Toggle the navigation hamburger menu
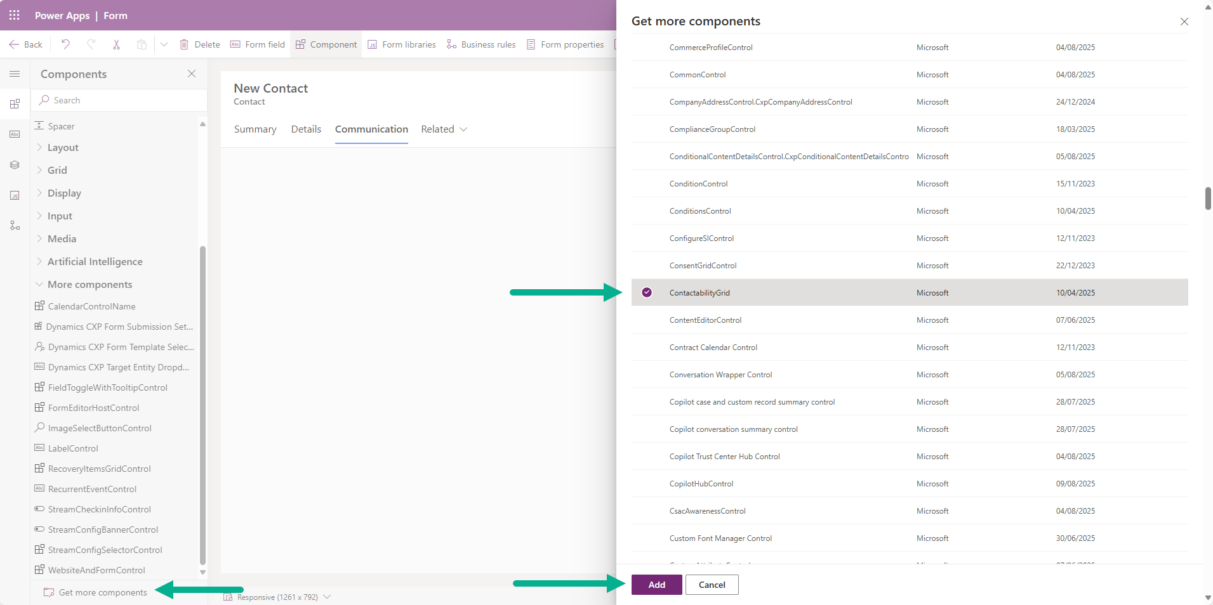 [14, 74]
